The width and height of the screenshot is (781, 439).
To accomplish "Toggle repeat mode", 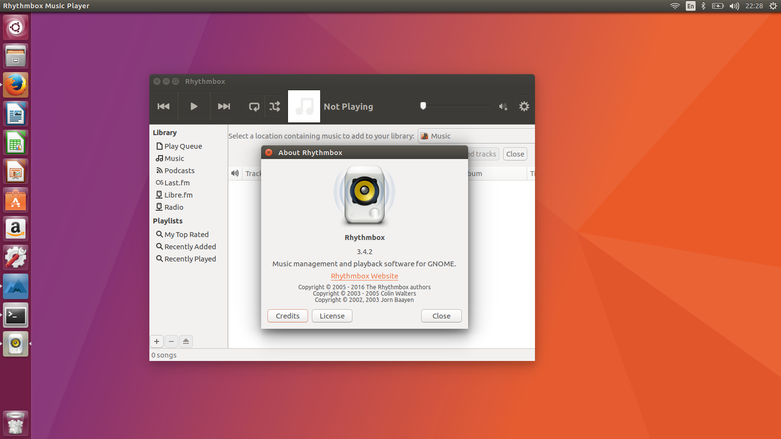I will 254,106.
